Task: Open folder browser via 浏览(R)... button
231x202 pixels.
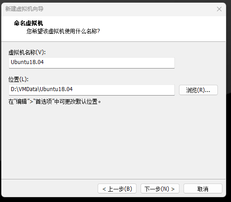Action: coord(198,90)
